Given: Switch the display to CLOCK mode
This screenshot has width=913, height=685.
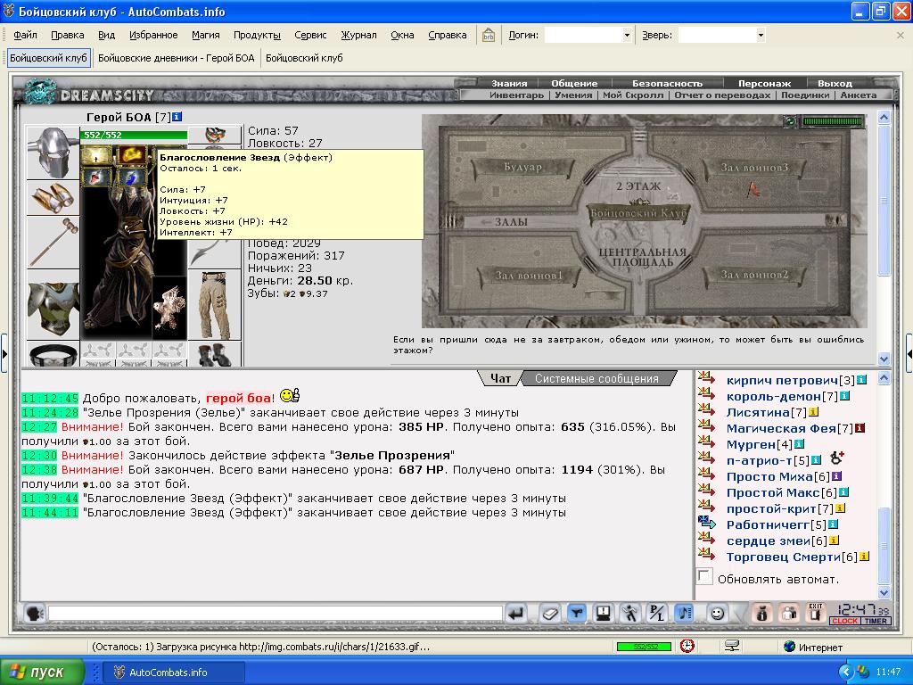Looking at the screenshot, I should [x=844, y=621].
